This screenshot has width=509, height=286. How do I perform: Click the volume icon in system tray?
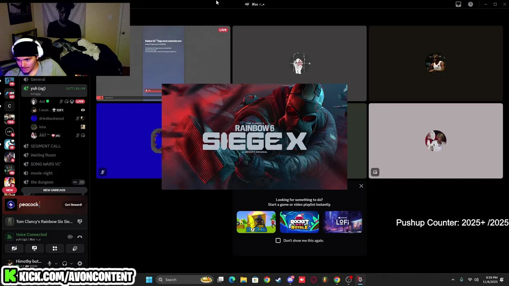476,280
